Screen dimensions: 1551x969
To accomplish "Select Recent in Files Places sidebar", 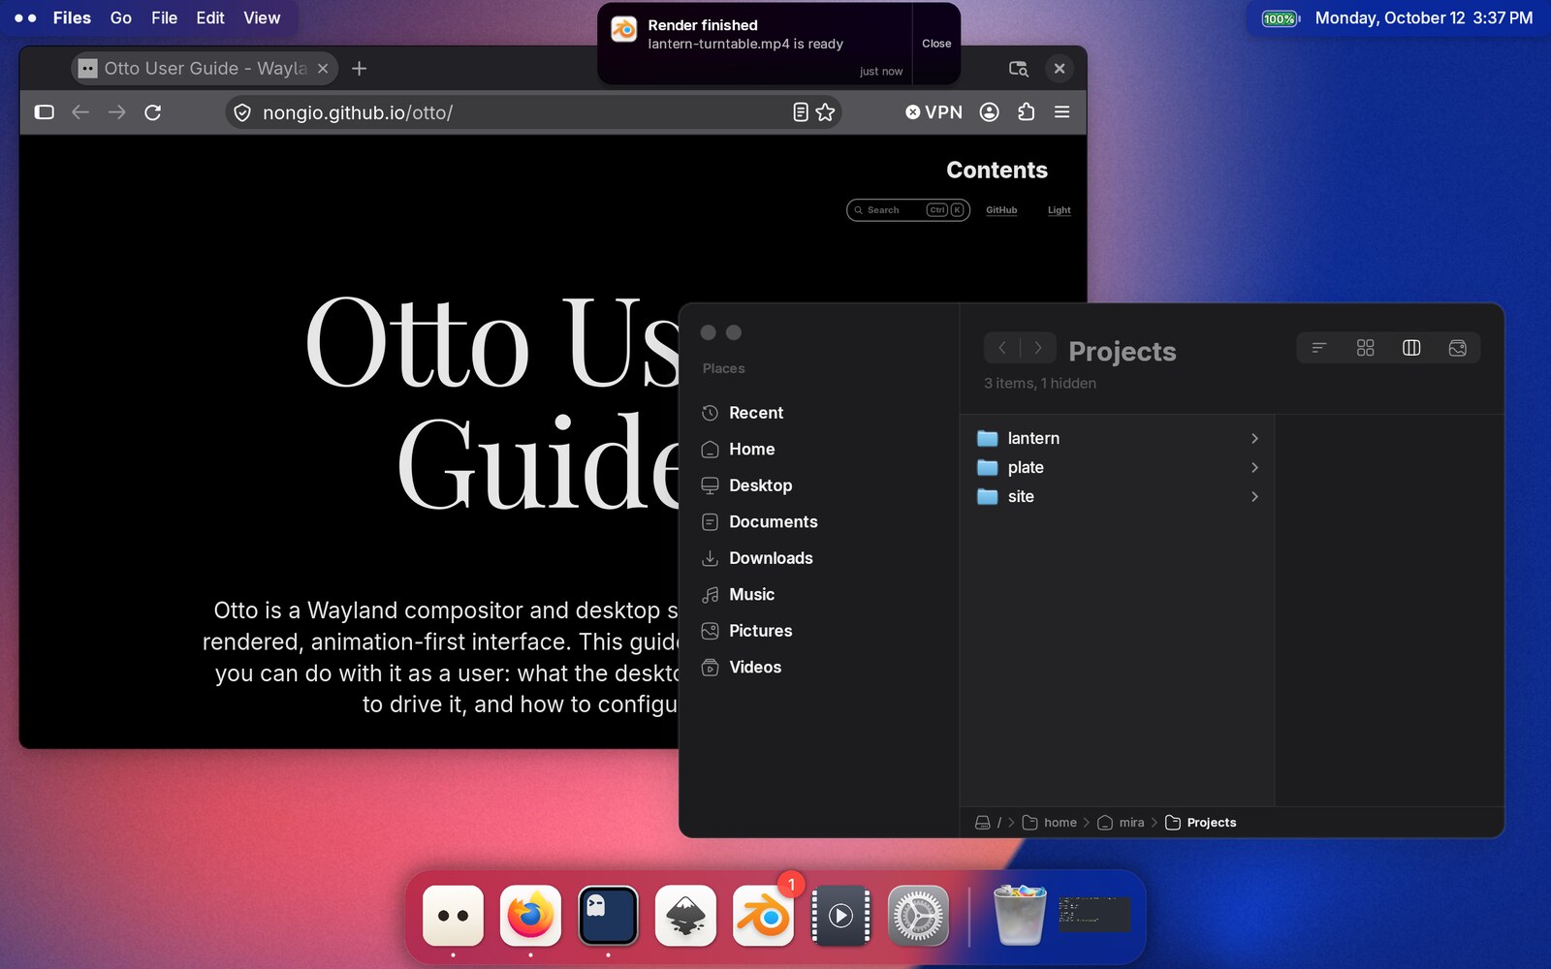I will [x=743, y=413].
